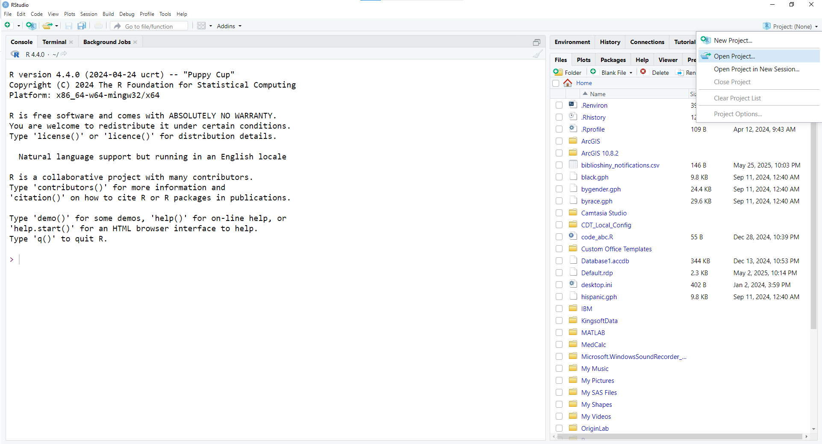Tick the checkbox for Camtasia Studio
The height and width of the screenshot is (444, 822).
[x=559, y=213]
